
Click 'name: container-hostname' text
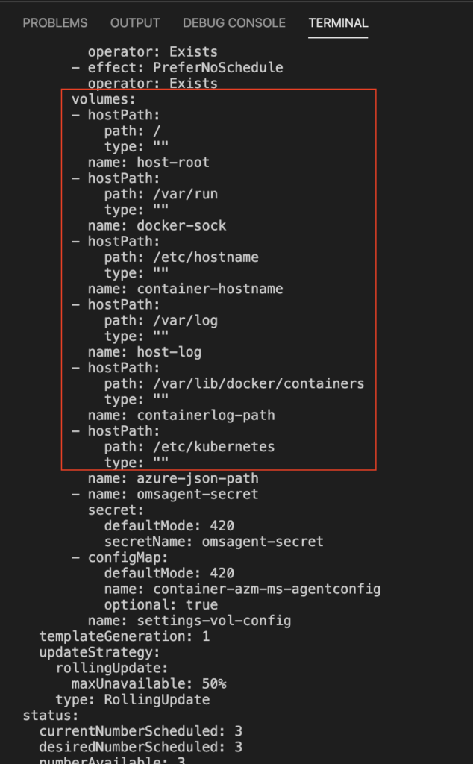point(185,289)
